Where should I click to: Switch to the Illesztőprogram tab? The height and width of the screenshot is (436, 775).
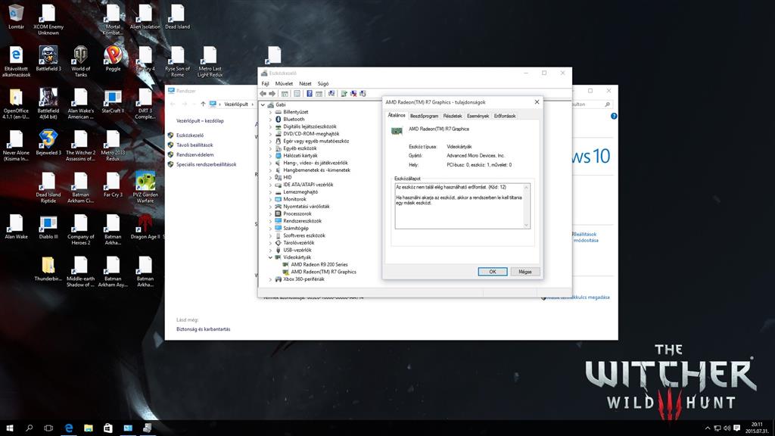(x=424, y=116)
